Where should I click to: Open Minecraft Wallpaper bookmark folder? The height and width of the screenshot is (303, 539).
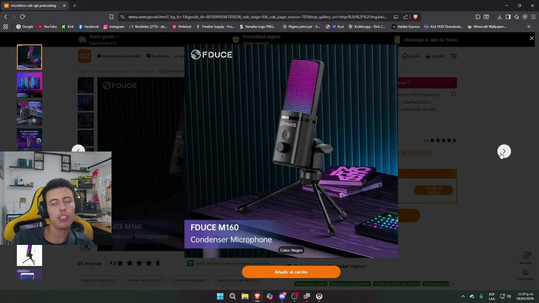tap(486, 27)
